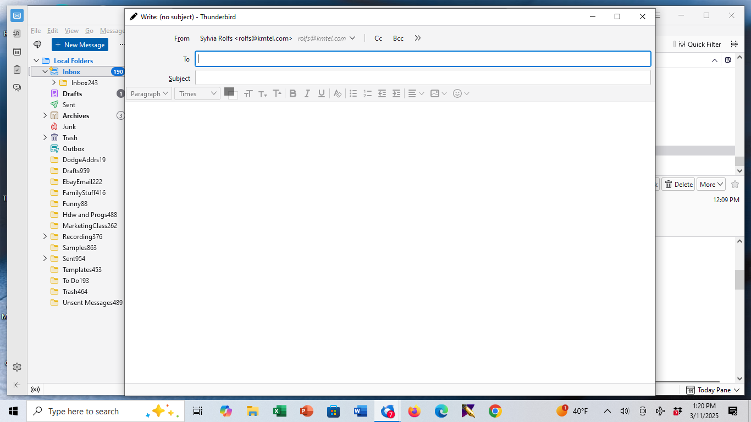The width and height of the screenshot is (751, 422).
Task: Click the font size picker icon
Action: (248, 94)
